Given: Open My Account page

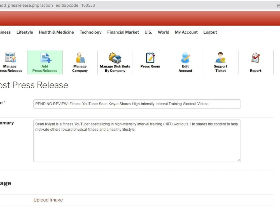Looking at the screenshot, I should tap(186, 32).
